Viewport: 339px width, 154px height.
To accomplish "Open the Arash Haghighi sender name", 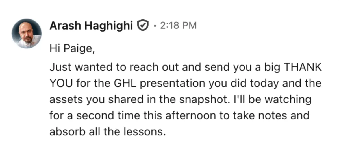I will pyautogui.click(x=92, y=26).
